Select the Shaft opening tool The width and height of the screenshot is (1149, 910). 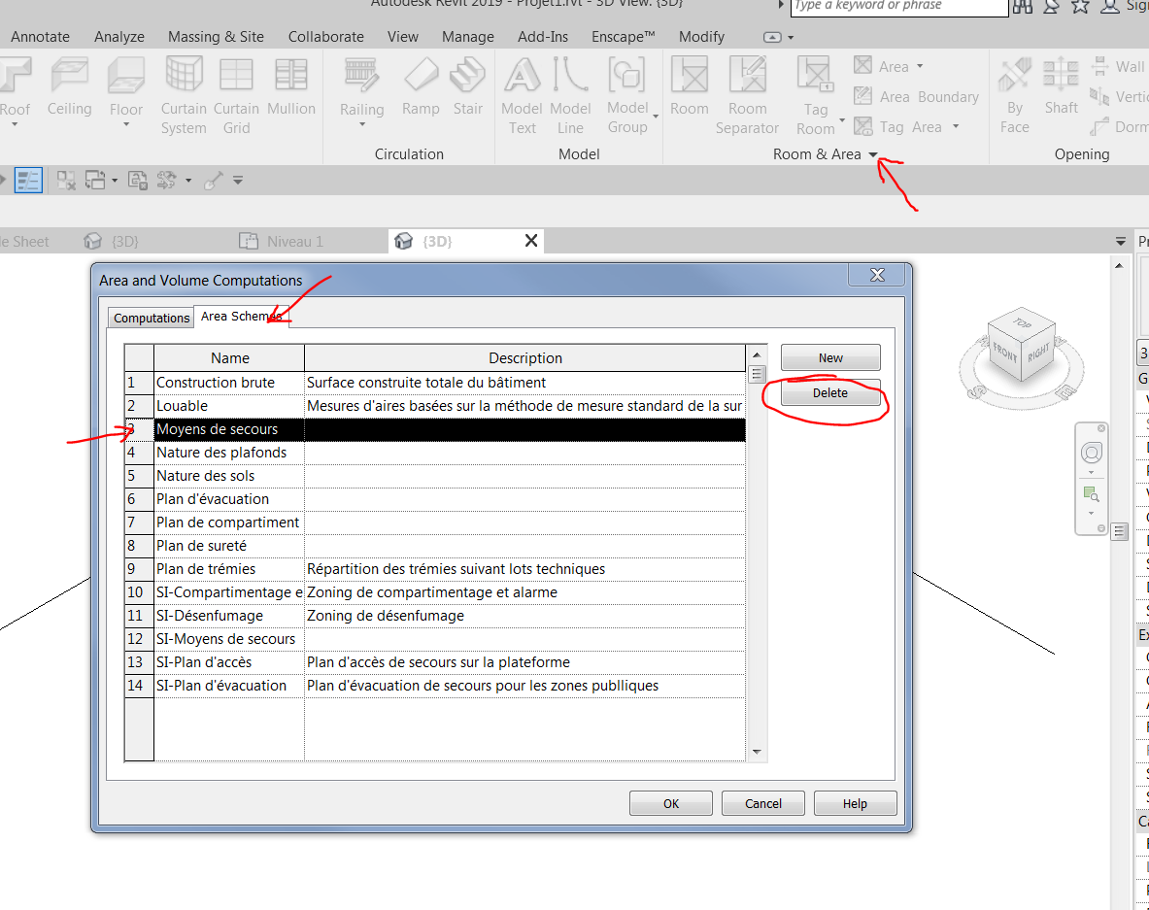click(x=1061, y=86)
